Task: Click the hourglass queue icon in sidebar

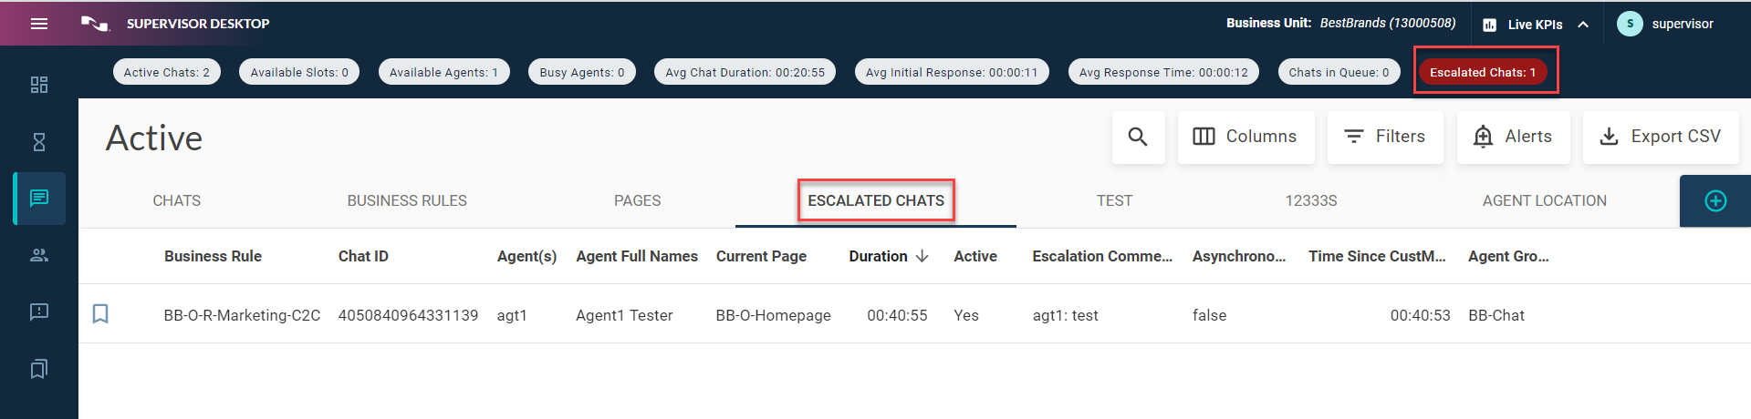Action: tap(39, 142)
